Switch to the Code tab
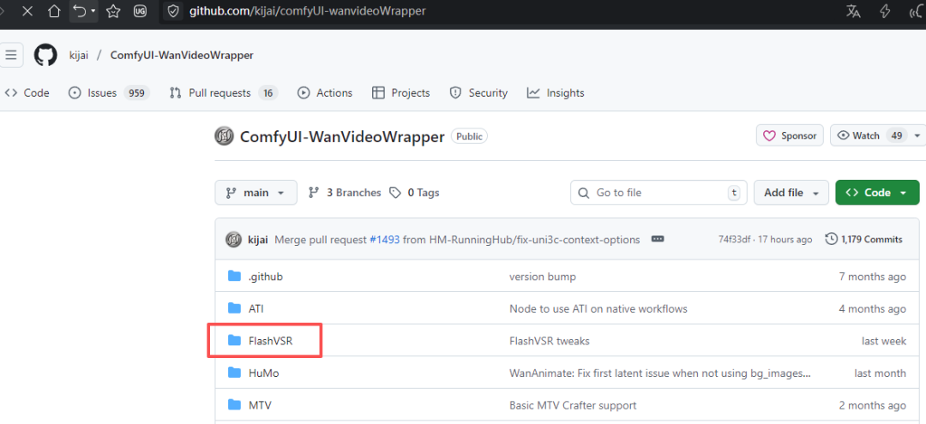This screenshot has width=926, height=424. point(27,93)
